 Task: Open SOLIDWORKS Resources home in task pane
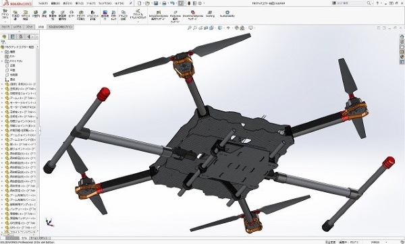pos(402,36)
